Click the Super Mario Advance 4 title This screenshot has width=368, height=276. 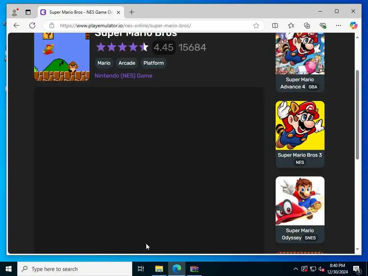297,83
